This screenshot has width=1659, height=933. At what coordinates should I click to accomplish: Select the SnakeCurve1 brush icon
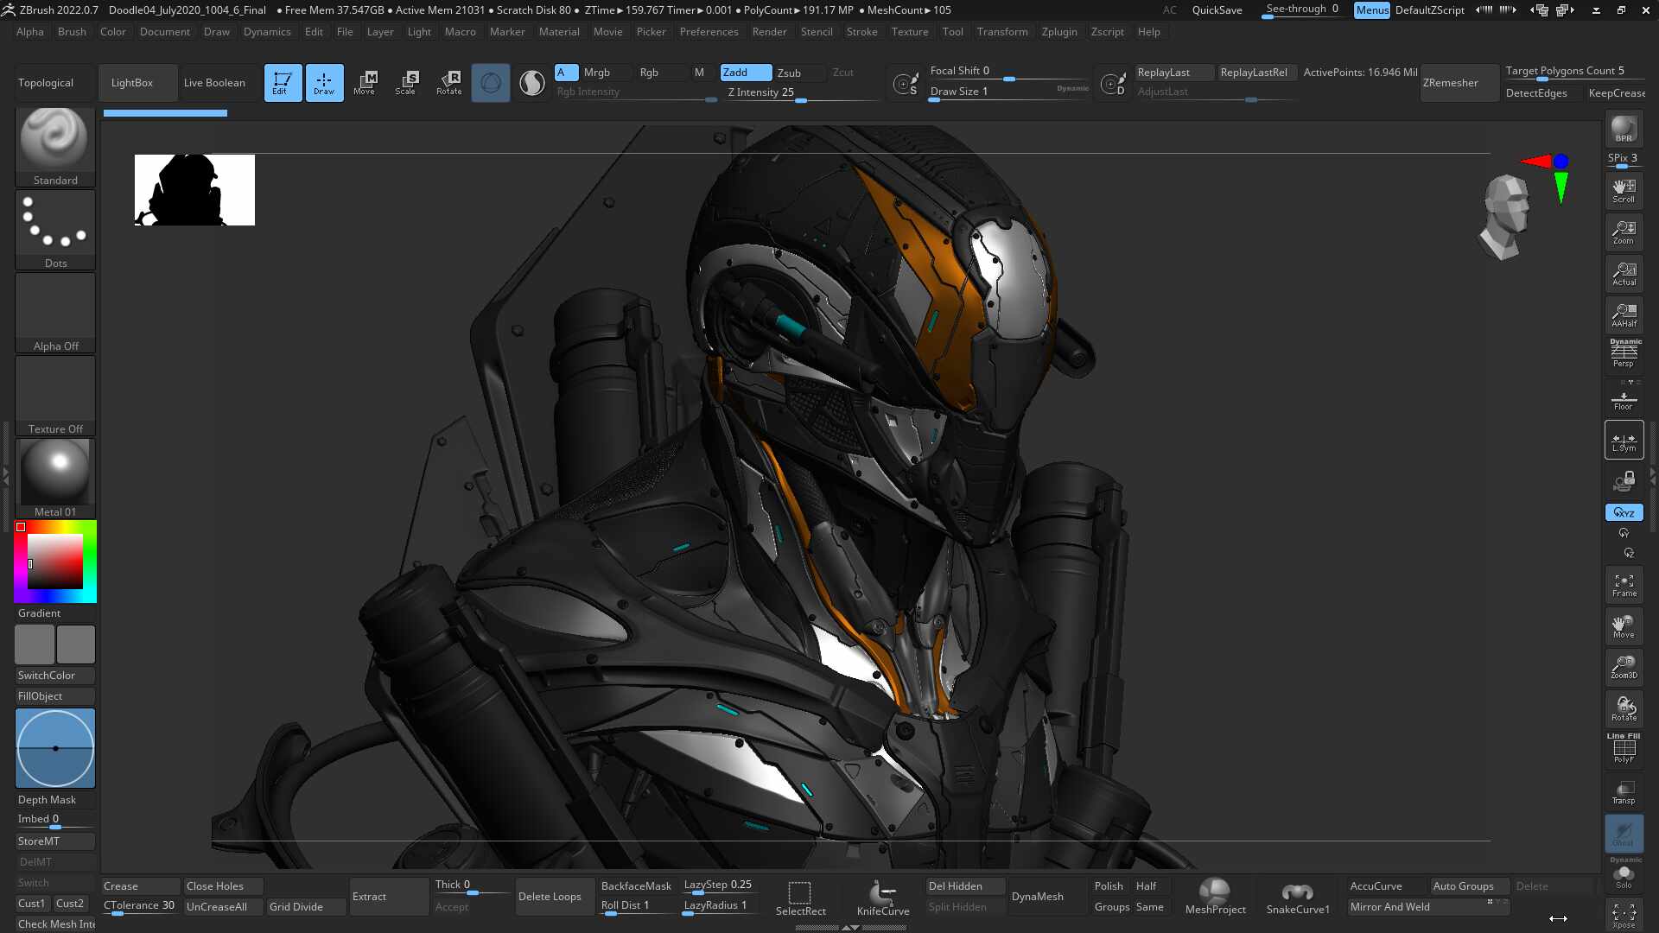click(x=1298, y=898)
